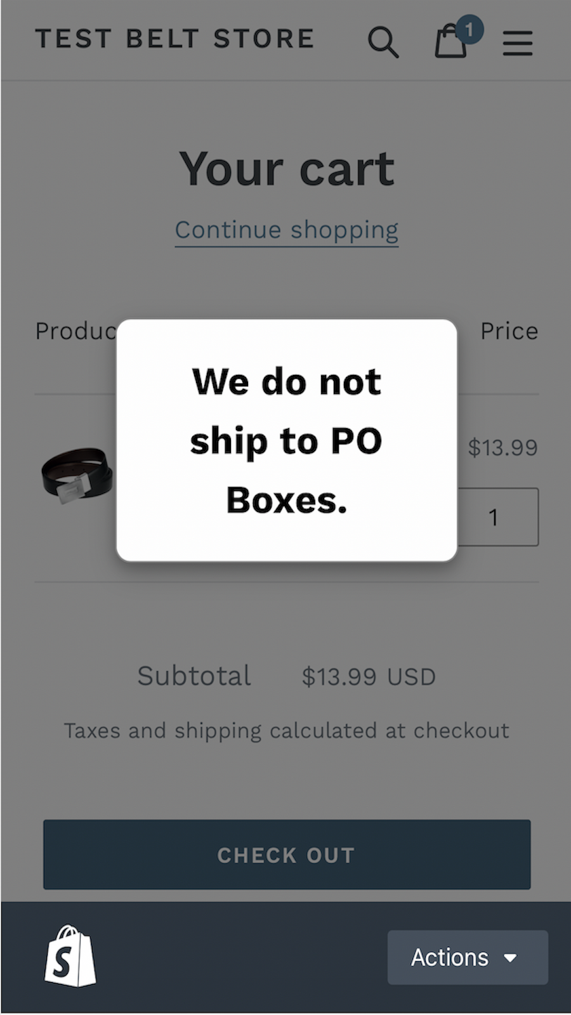Click the Continue shopping link
This screenshot has width=571, height=1015.
click(286, 230)
